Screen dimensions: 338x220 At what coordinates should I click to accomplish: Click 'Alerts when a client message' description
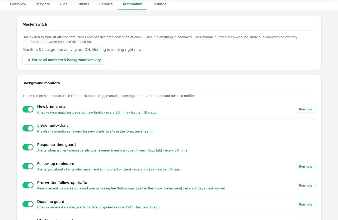click(x=112, y=150)
